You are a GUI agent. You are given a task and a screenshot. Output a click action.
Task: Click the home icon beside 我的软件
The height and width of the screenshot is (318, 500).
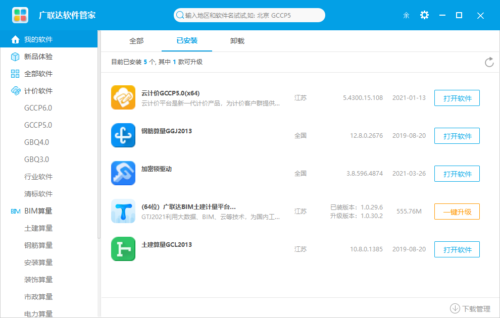15,39
